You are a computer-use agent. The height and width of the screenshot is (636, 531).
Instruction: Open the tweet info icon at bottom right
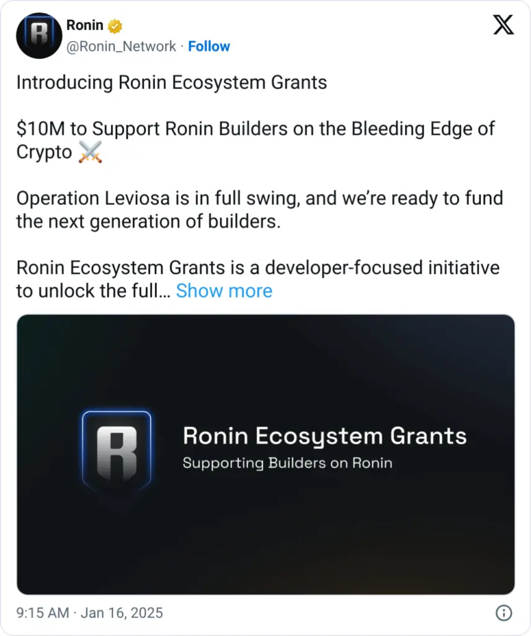[504, 612]
